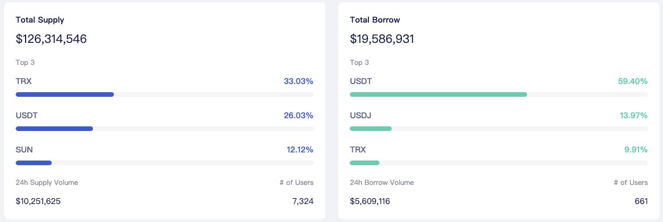Click the USDJ borrow progress bar
This screenshot has width=663, height=222.
coord(499,129)
